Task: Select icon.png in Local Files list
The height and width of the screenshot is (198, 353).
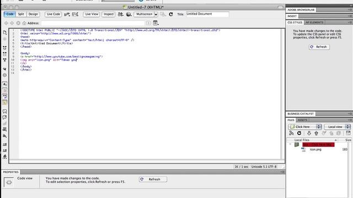Action: (315, 150)
